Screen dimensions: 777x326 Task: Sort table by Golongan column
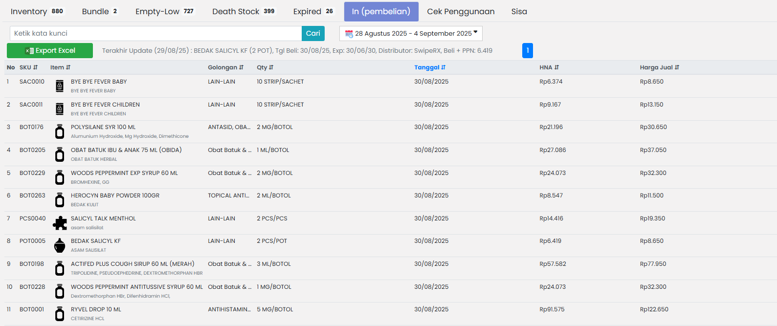click(x=225, y=67)
